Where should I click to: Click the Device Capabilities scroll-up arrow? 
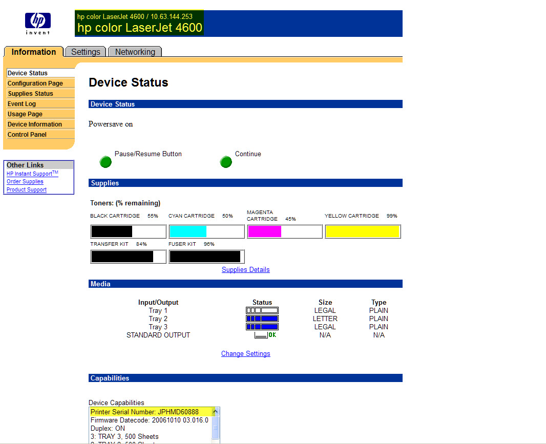(216, 411)
